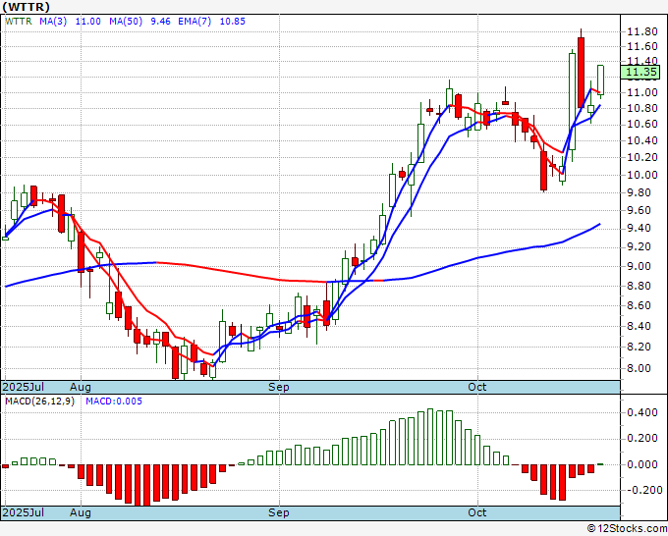
Task: Click the Aug label on the price chart axis
Action: (x=80, y=387)
